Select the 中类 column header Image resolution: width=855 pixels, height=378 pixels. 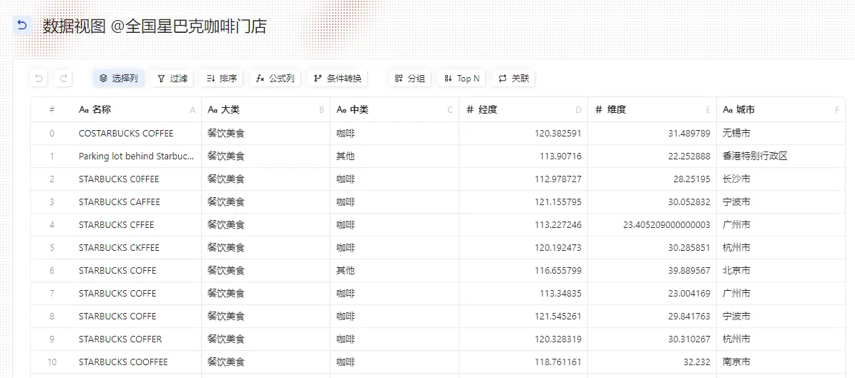tap(394, 109)
